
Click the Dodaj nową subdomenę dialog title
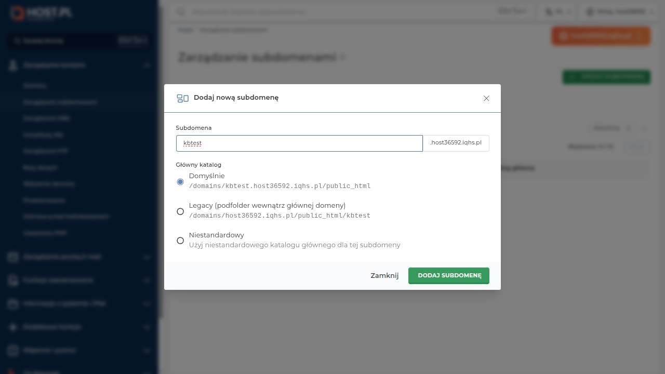(236, 97)
